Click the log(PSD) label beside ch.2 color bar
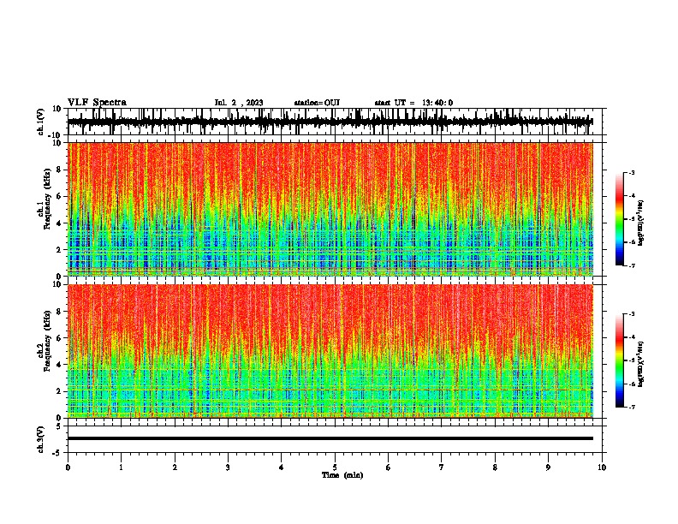Image resolution: width=678 pixels, height=524 pixels. 640,365
